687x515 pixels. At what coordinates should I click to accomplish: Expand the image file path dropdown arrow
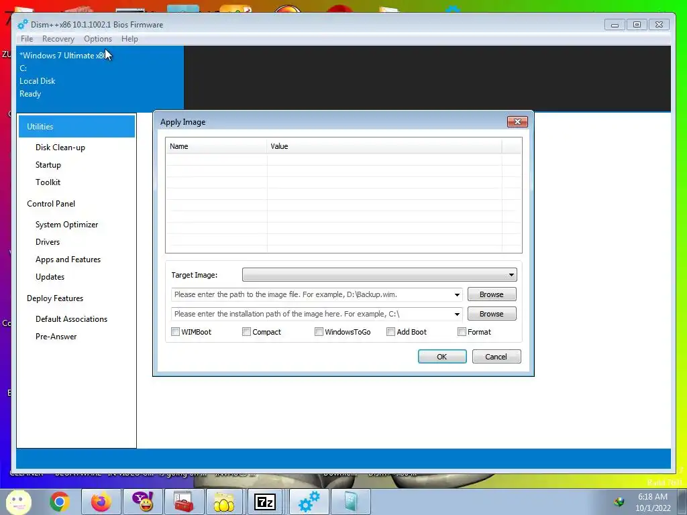(457, 295)
